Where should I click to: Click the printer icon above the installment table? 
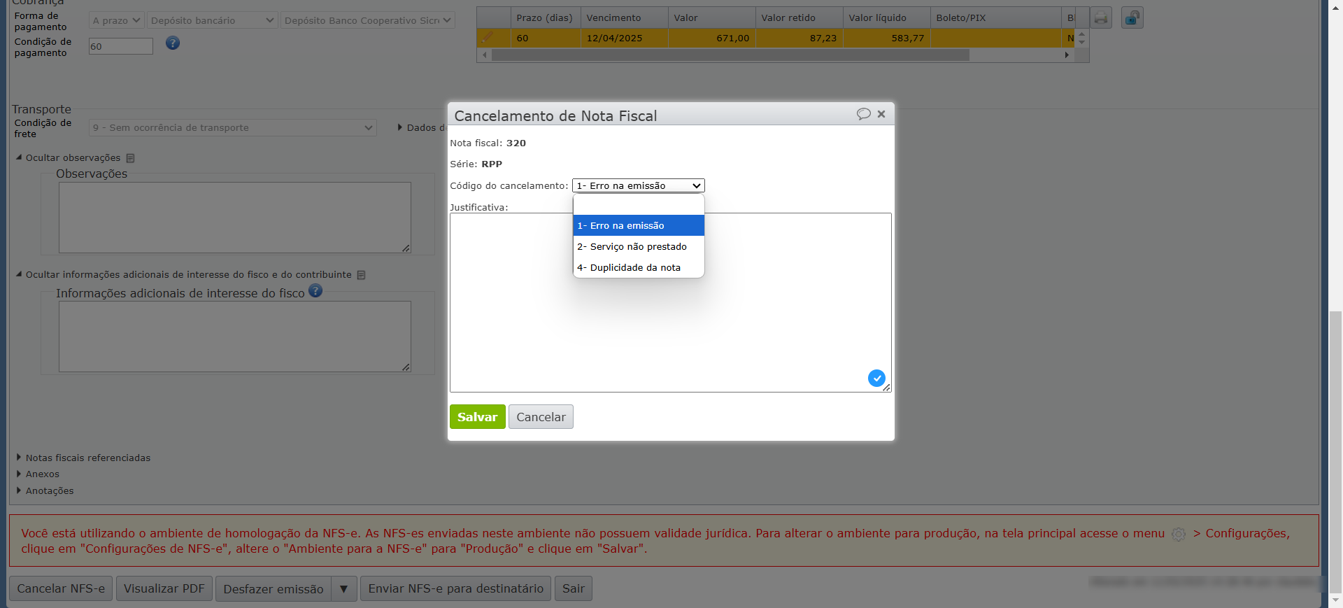[x=1101, y=18]
